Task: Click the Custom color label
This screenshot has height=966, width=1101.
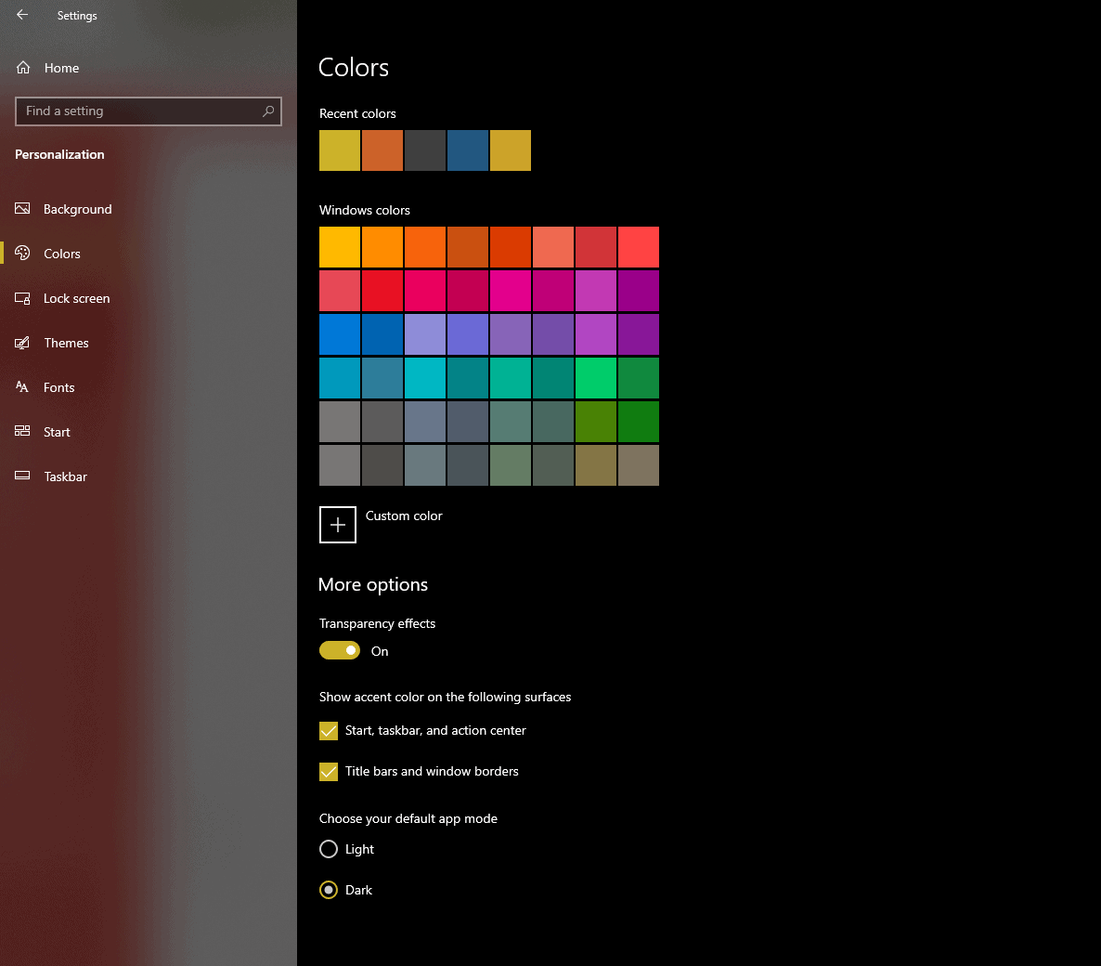Action: click(x=404, y=516)
